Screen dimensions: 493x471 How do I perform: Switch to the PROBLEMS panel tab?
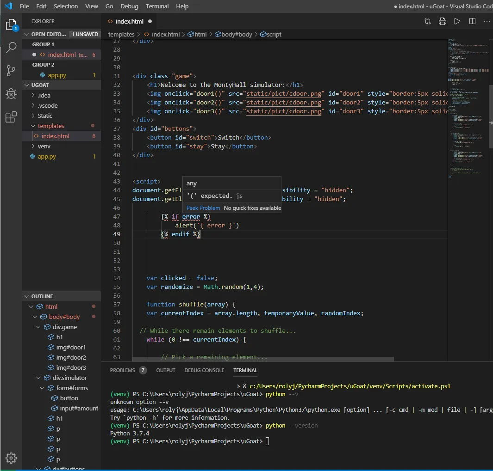[x=123, y=370]
